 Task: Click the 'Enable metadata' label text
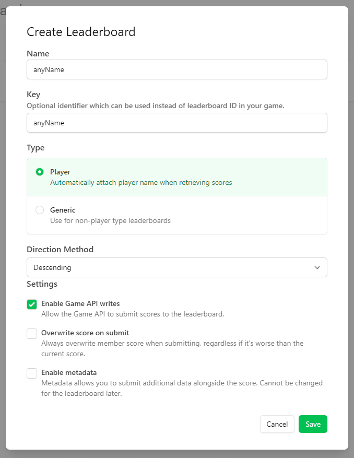(69, 372)
